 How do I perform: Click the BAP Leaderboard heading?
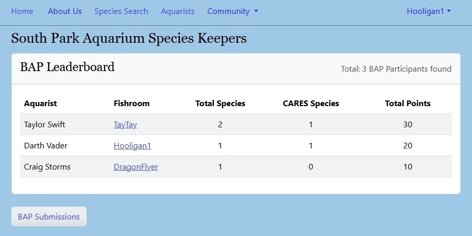[68, 67]
